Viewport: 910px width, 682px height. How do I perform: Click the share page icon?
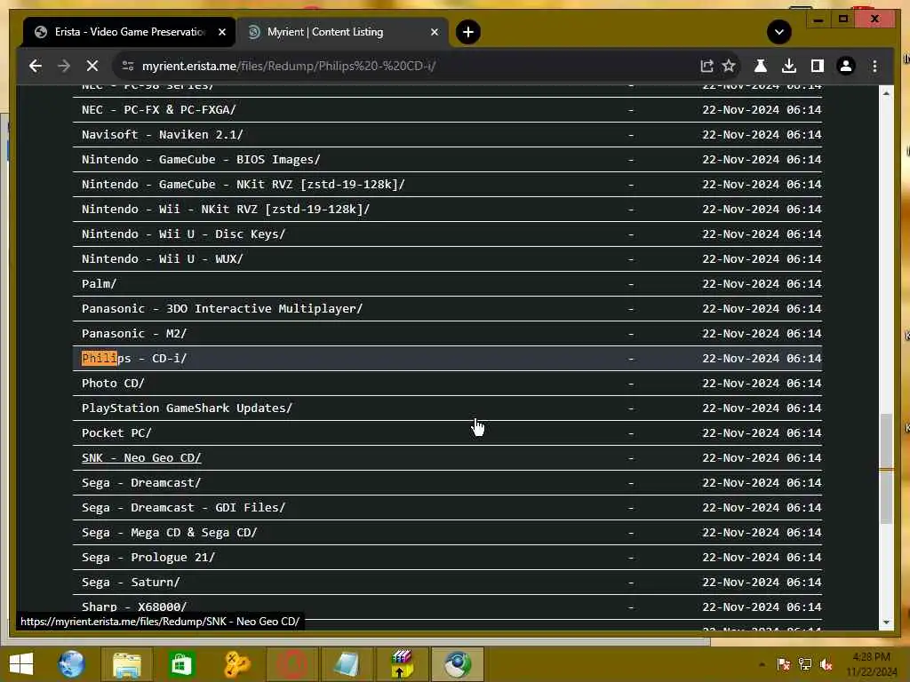pyautogui.click(x=706, y=66)
